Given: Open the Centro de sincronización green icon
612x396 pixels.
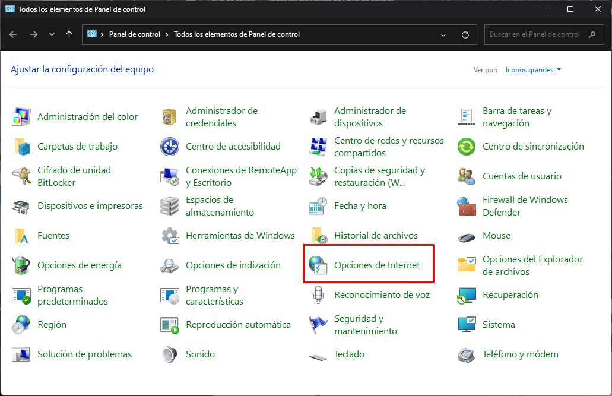Looking at the screenshot, I should point(467,147).
